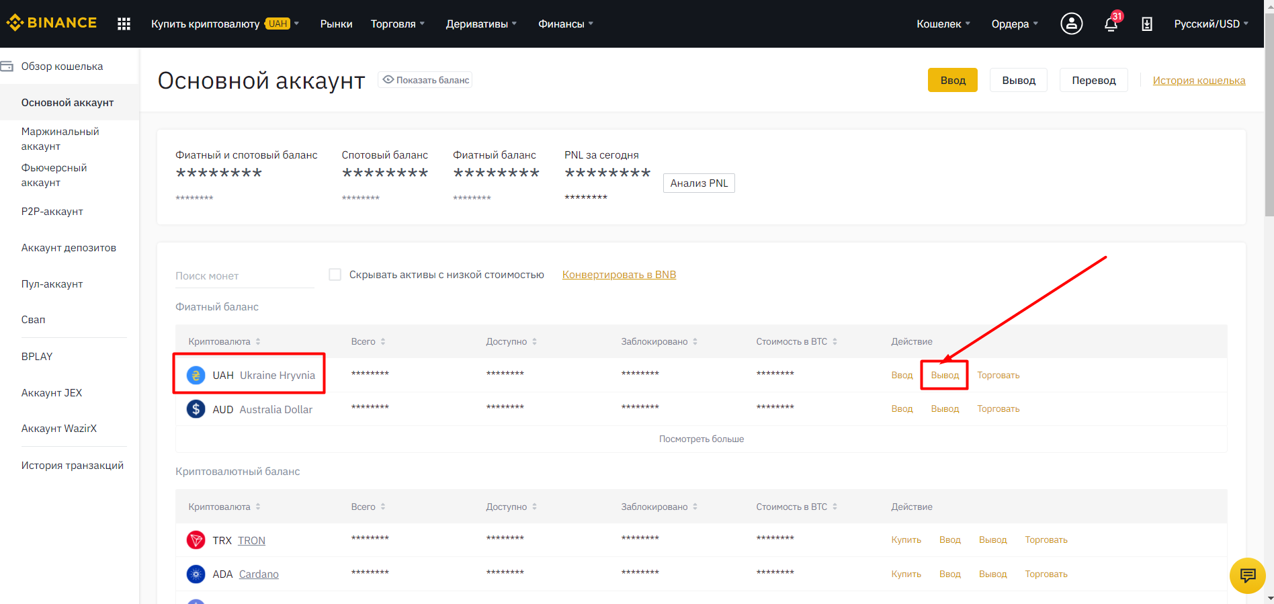Click the AUD dollar coin icon

(196, 408)
